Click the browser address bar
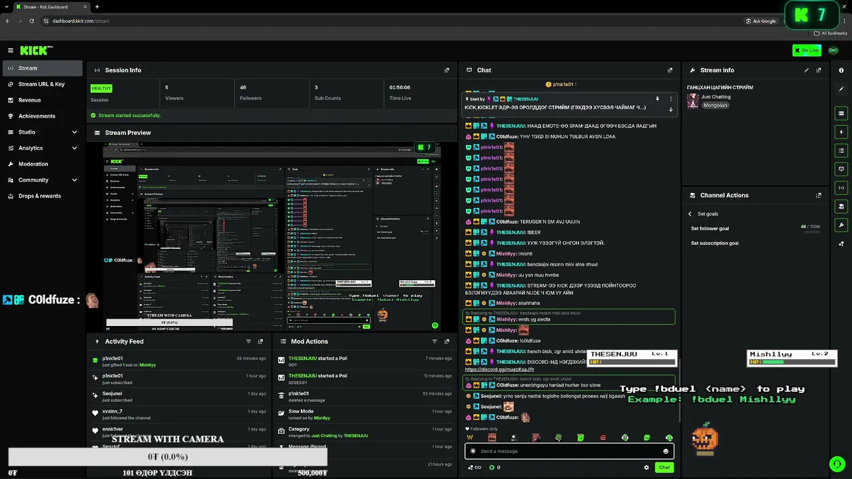Image resolution: width=852 pixels, height=479 pixels. click(393, 21)
